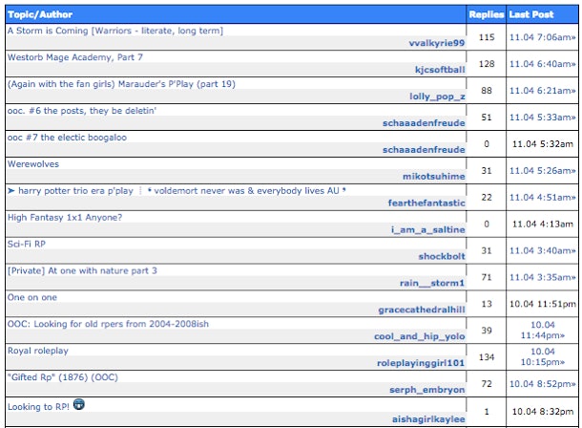
Task: Select last post time 10.04 11:51pm
Action: point(543,304)
